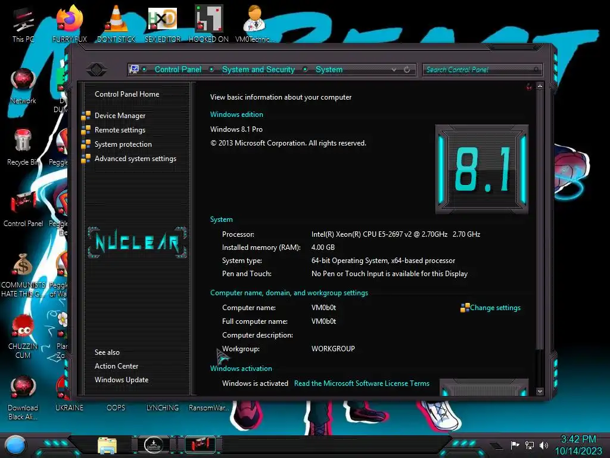Select the Recycle Bin desktop icon
610x458 pixels.
(23, 147)
